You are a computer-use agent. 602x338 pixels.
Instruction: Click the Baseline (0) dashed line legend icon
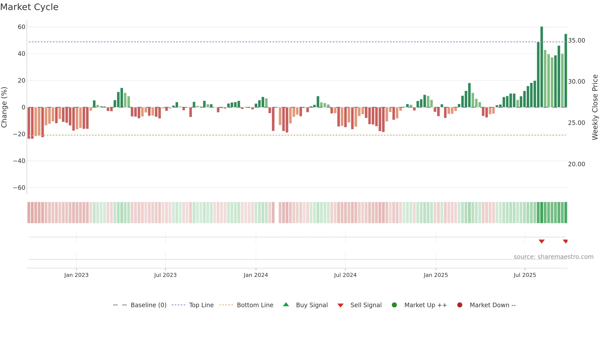(120, 305)
